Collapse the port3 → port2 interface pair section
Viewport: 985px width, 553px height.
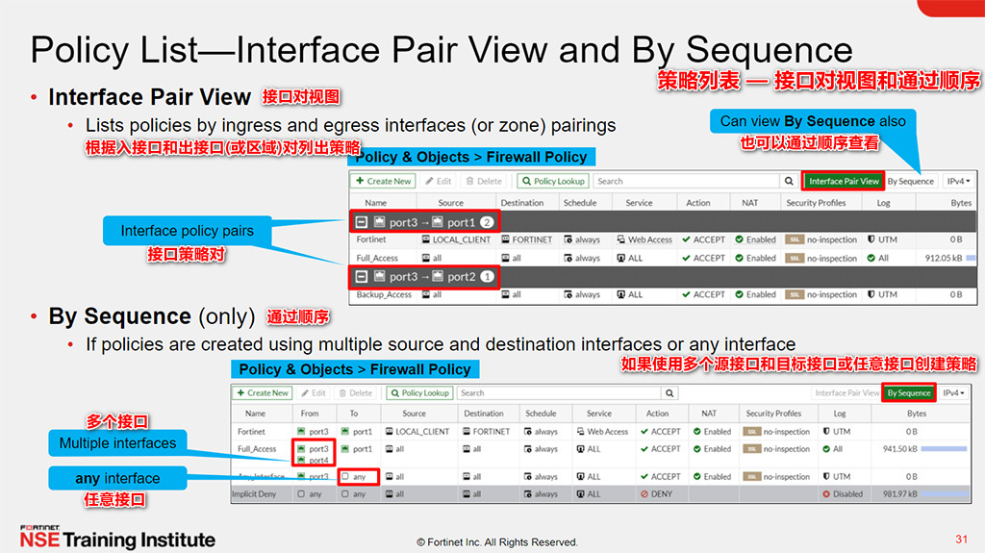(x=362, y=277)
